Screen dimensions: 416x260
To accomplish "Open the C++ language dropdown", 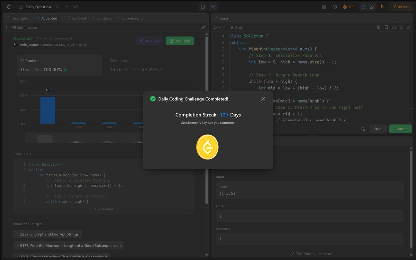I will pos(219,27).
